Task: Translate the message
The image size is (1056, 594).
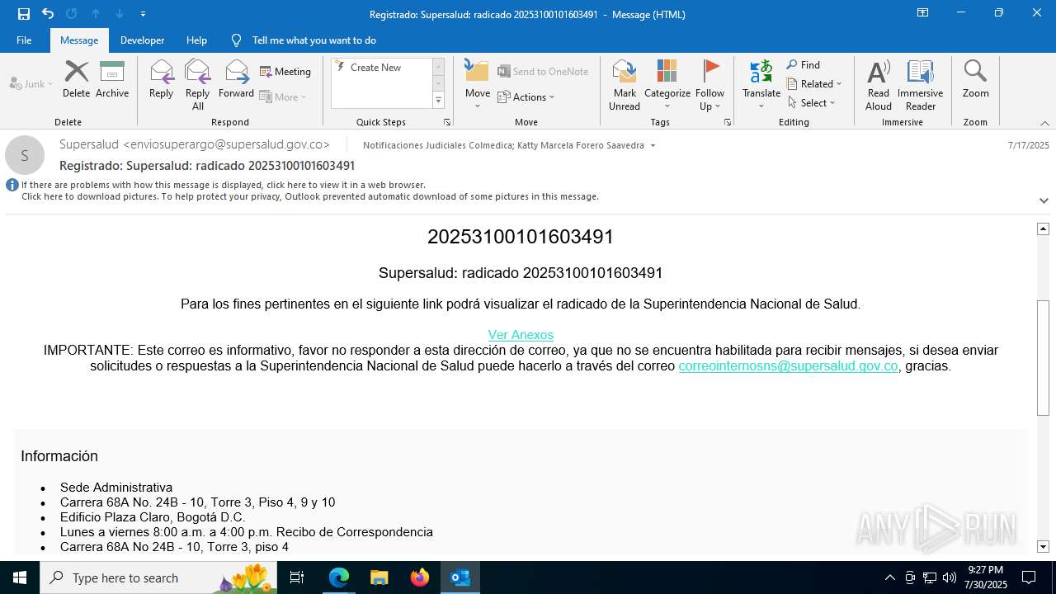Action: 761,85
